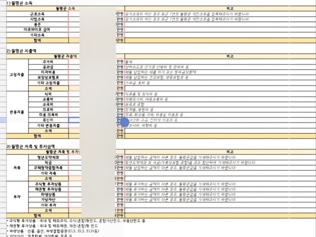
Task: Click 합계 cell of the expense table
Action: [37, 136]
